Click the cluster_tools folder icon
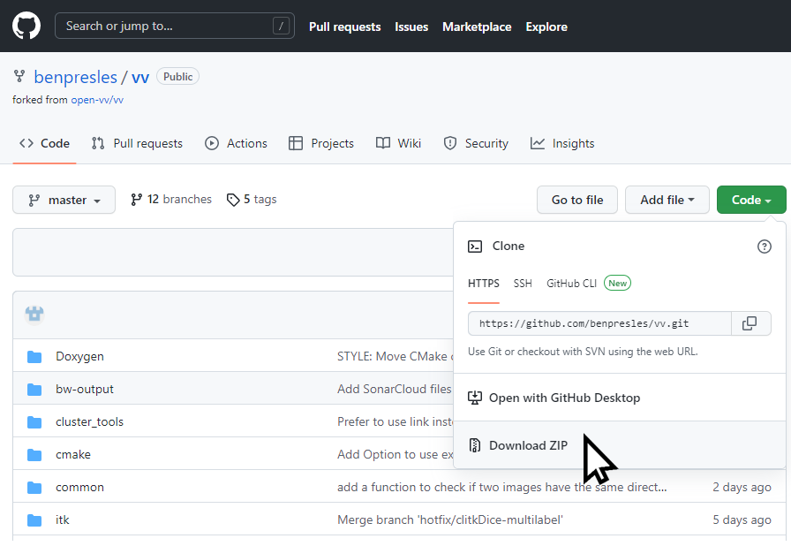 (34, 422)
